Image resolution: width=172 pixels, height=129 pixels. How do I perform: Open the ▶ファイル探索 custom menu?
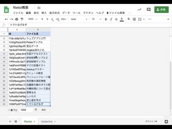116,13
